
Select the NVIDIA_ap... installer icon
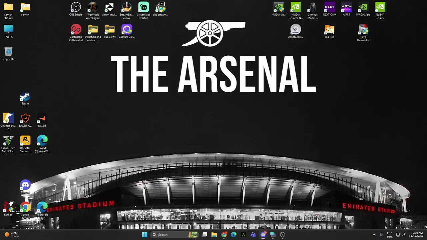tap(279, 9)
